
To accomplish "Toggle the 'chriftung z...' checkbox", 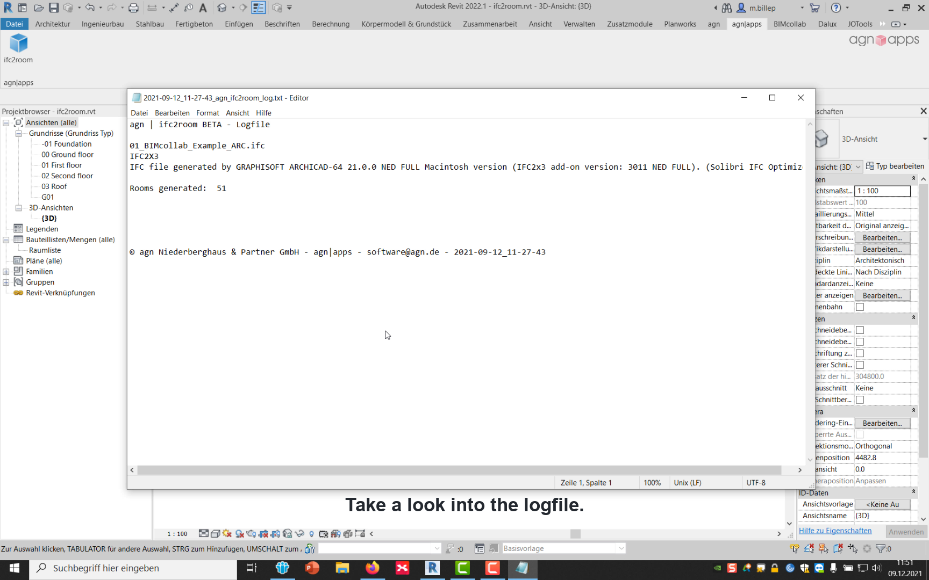I will click(x=860, y=353).
